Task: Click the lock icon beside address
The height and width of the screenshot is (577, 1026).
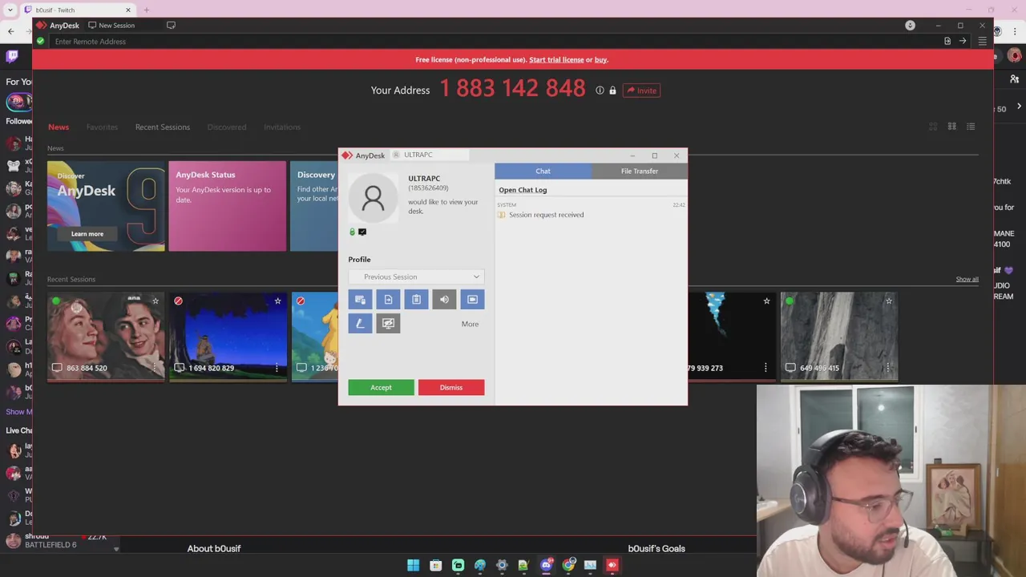Action: pyautogui.click(x=612, y=91)
